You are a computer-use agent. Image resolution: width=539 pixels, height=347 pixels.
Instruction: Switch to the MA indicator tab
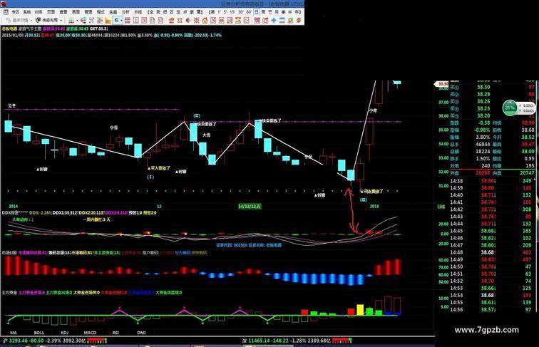(x=14, y=333)
